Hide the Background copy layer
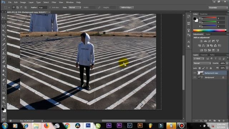The width and height of the screenshot is (229, 129). click(195, 73)
